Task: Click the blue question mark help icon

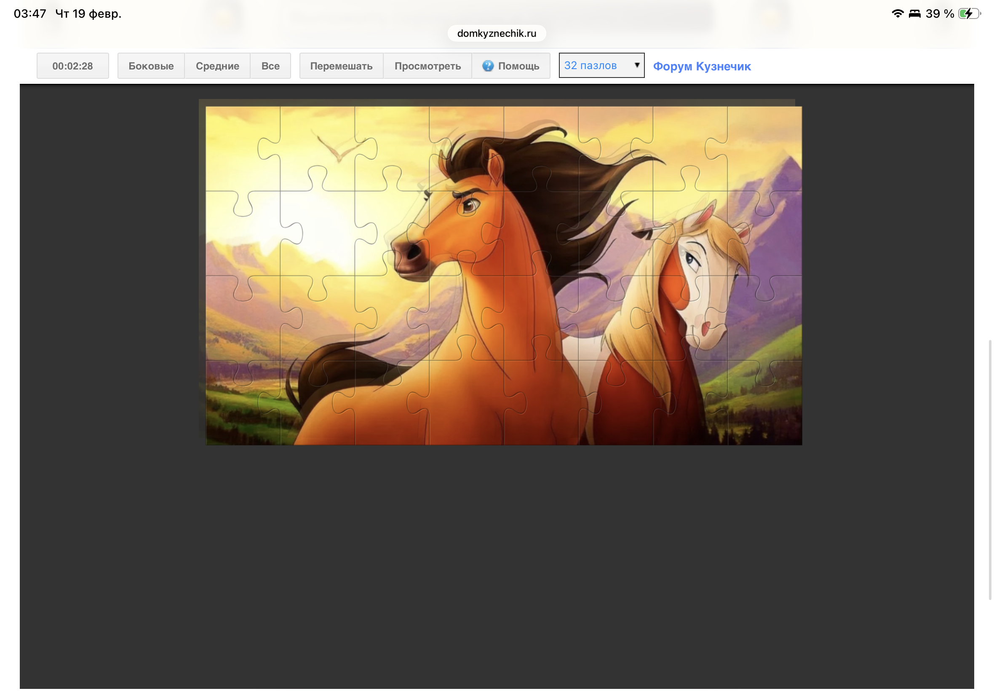Action: [488, 66]
